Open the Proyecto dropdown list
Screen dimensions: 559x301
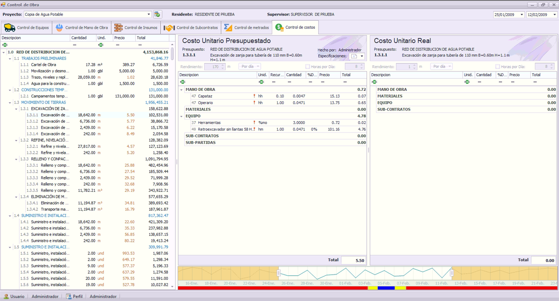click(148, 15)
